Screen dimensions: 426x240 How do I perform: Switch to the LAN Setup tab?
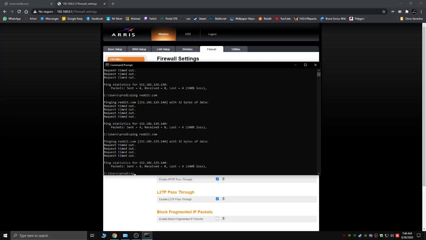tap(163, 49)
